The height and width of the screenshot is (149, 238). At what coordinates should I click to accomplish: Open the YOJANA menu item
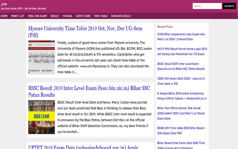click(67, 16)
